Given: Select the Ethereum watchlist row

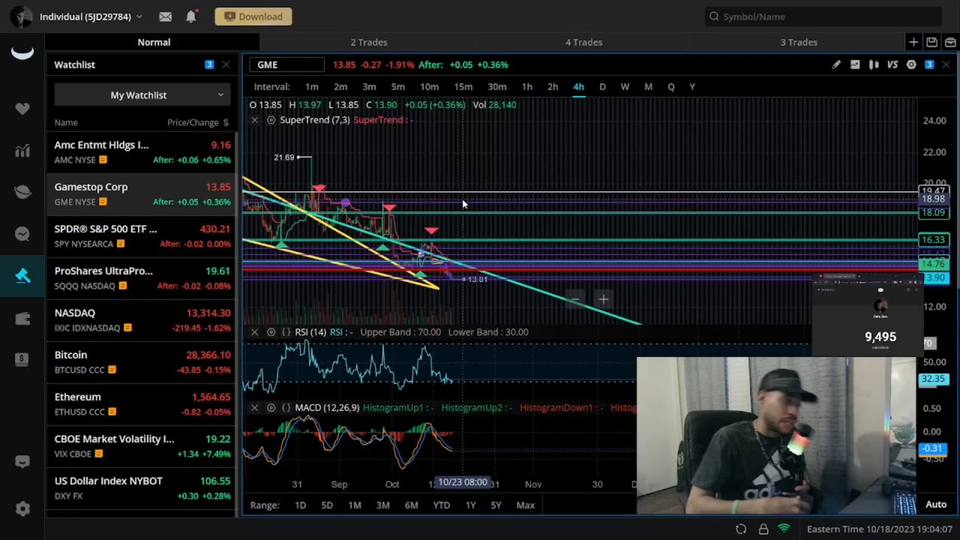Looking at the screenshot, I should coord(142,403).
